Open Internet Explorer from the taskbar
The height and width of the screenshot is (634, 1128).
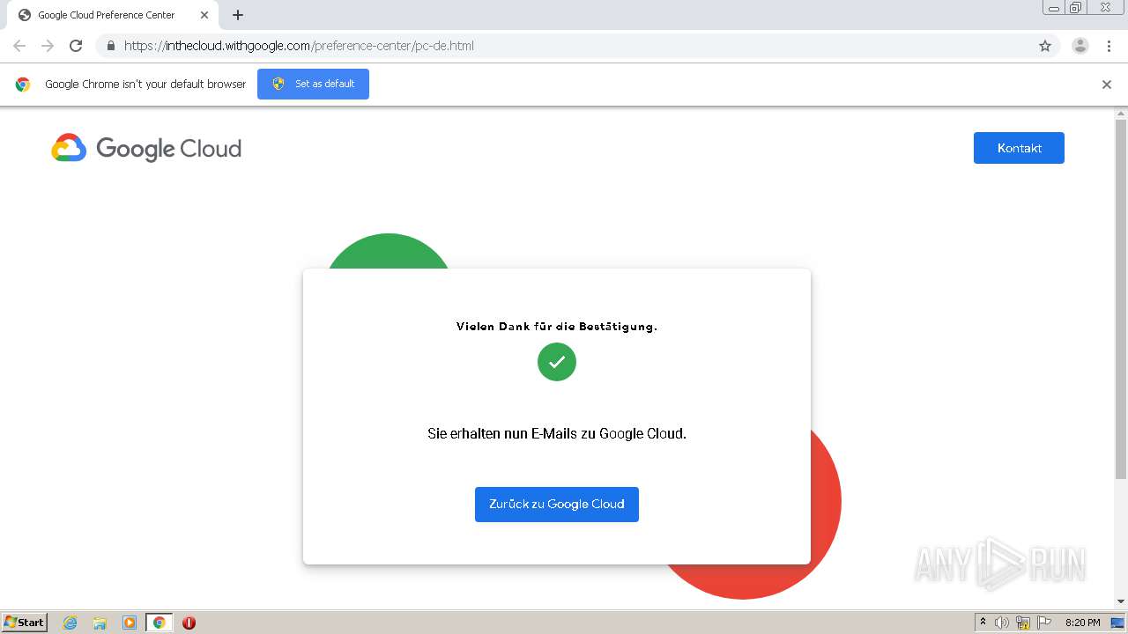(x=70, y=623)
